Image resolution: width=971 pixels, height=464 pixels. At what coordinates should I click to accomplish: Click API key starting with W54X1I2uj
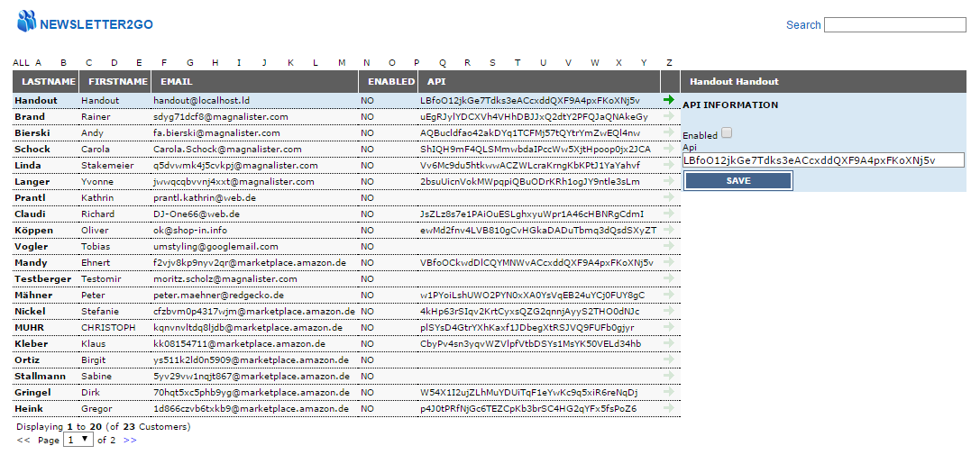coord(529,392)
